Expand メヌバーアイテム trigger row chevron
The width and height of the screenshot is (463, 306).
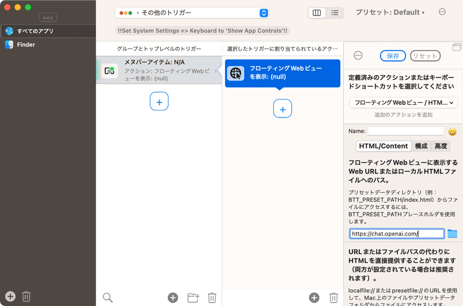tap(215, 71)
